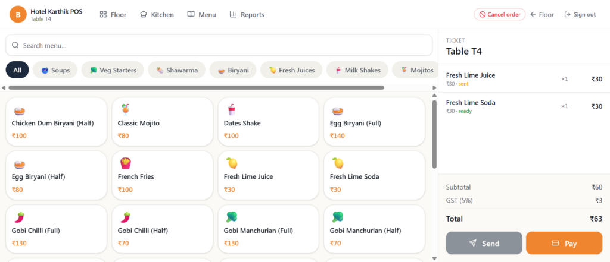Image resolution: width=610 pixels, height=262 pixels.
Task: Filter menu by Biryani category
Action: (x=233, y=70)
